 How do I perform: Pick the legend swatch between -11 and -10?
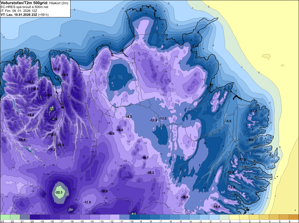[x=124, y=217]
